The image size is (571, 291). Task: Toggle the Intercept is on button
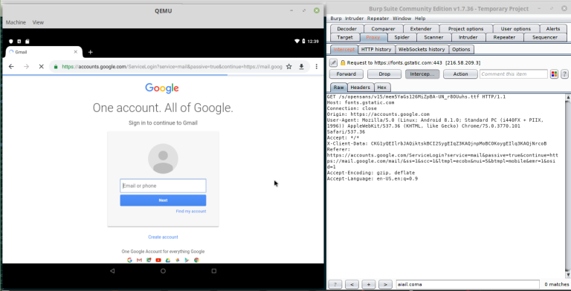click(422, 73)
